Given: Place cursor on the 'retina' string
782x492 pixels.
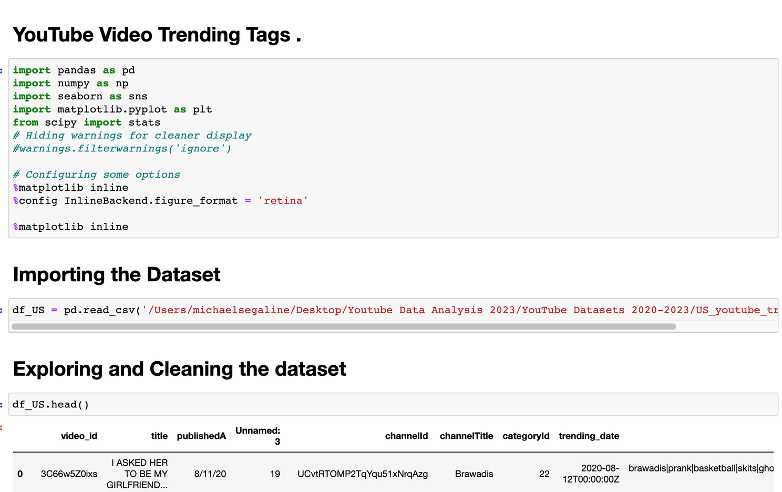Looking at the screenshot, I should [283, 201].
